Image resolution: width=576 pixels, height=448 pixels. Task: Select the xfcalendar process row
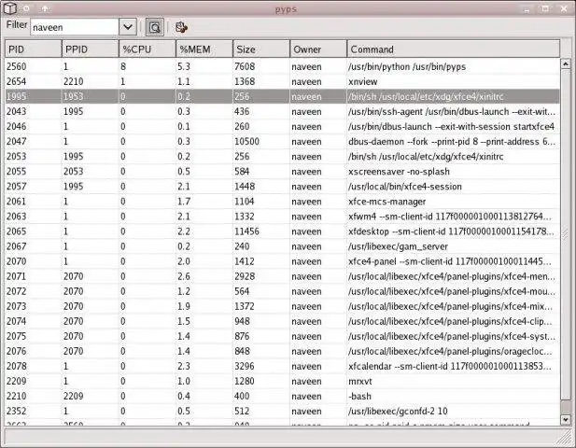pyautogui.click(x=282, y=366)
